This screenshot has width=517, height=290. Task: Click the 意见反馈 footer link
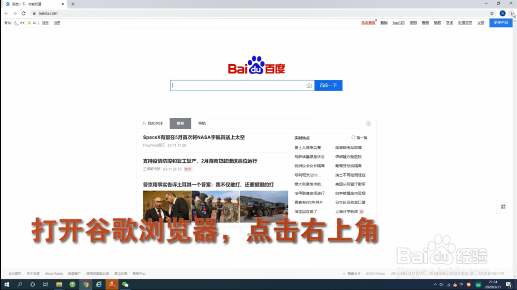click(x=120, y=273)
